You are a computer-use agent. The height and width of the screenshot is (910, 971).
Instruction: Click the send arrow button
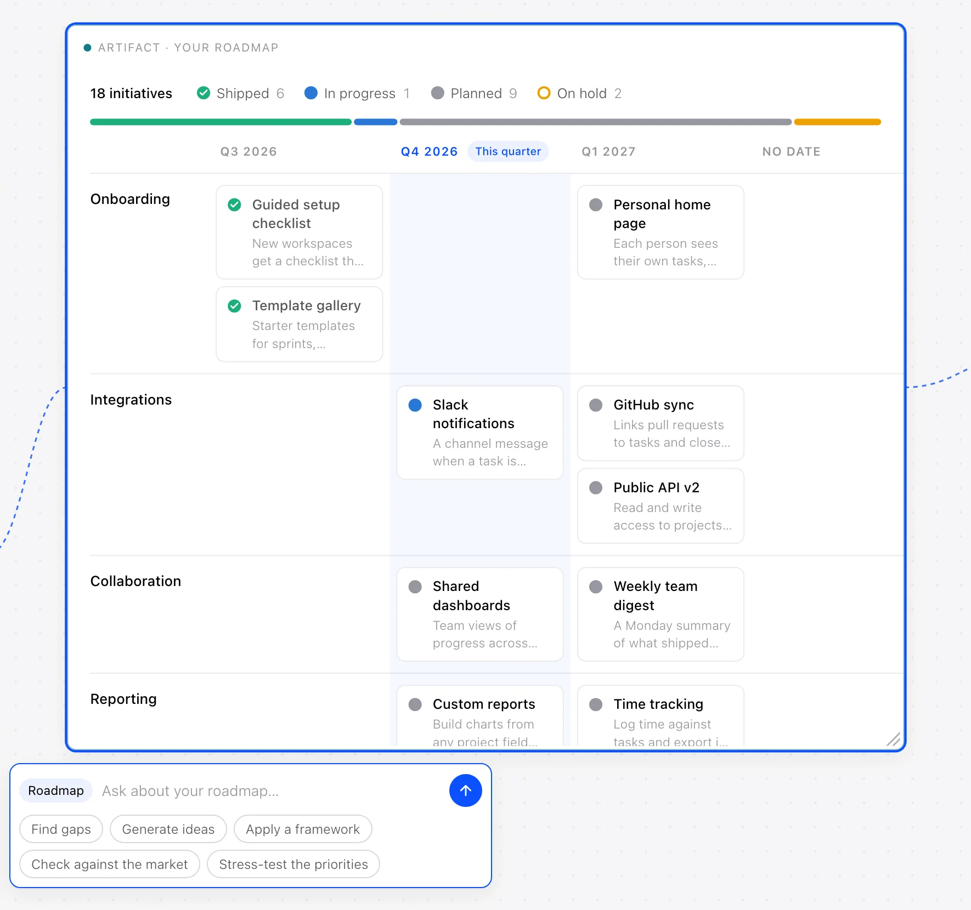tap(465, 790)
